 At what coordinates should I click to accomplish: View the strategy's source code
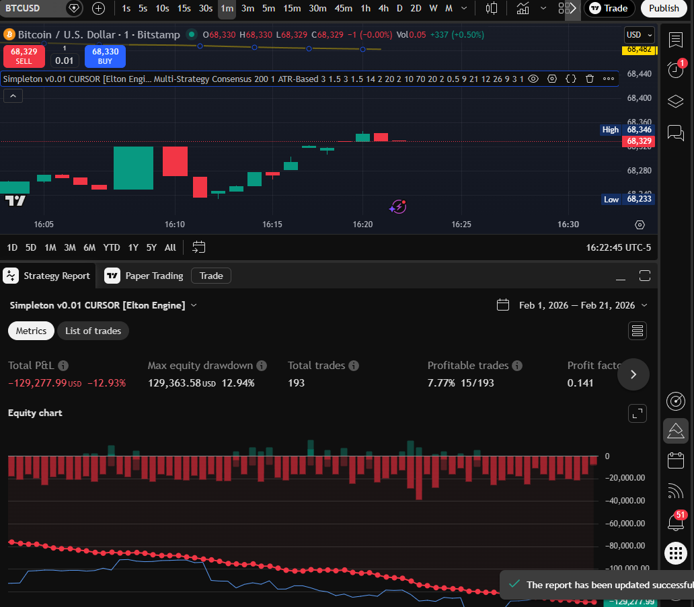571,79
